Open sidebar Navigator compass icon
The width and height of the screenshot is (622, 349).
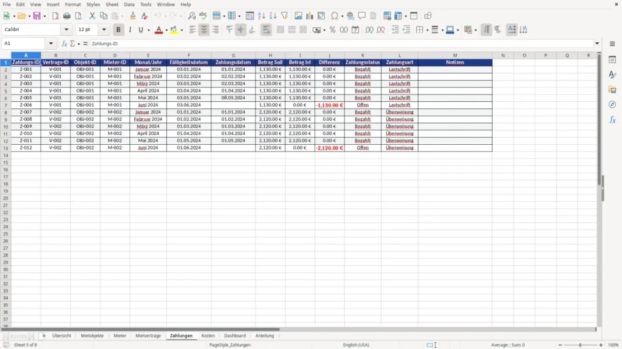[x=612, y=105]
